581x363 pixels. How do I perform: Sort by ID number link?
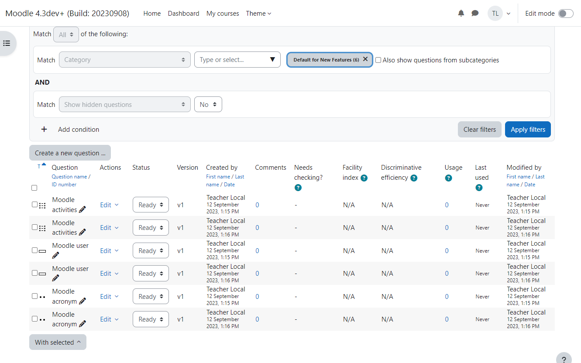pyautogui.click(x=64, y=185)
